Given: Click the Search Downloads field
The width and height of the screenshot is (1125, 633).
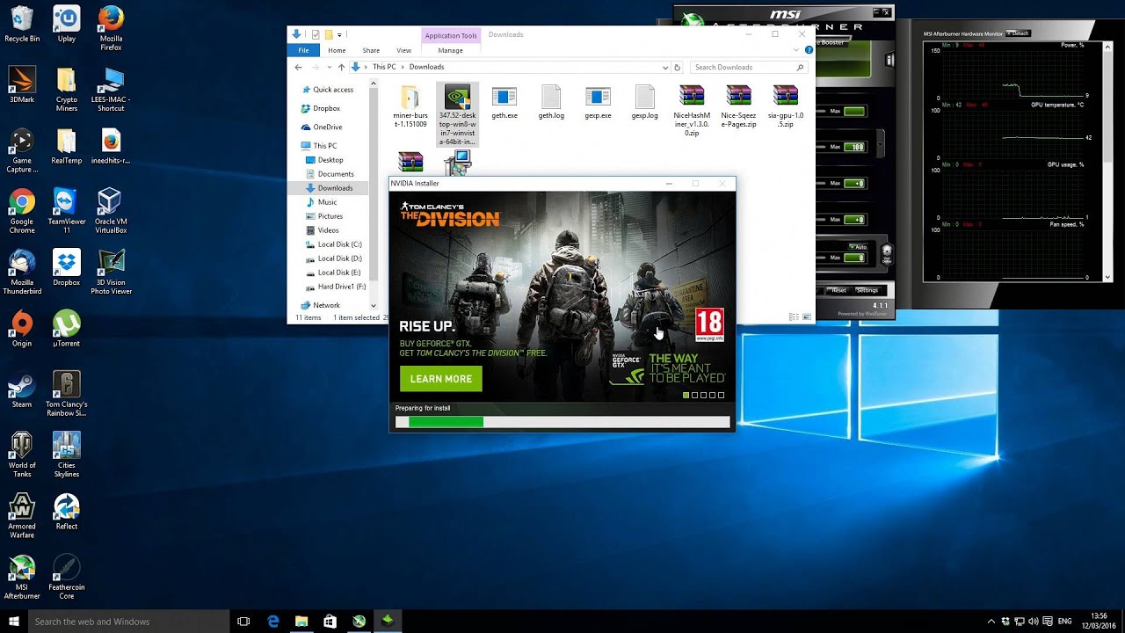Looking at the screenshot, I should point(748,67).
